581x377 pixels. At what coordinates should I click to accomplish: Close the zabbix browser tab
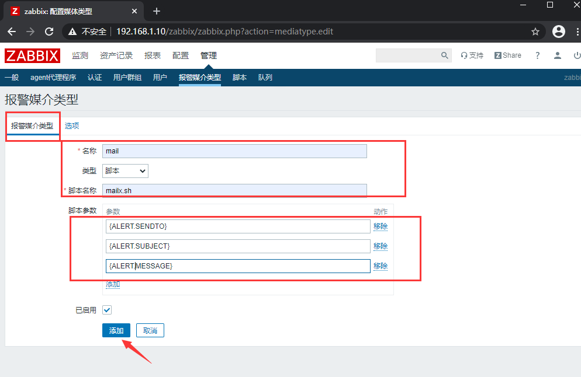click(x=134, y=11)
